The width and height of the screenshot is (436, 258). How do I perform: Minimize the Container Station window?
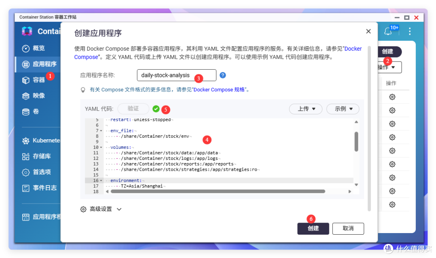coord(397,17)
